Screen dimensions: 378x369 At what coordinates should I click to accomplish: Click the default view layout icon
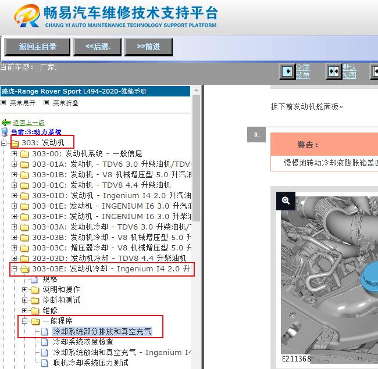(x=334, y=71)
